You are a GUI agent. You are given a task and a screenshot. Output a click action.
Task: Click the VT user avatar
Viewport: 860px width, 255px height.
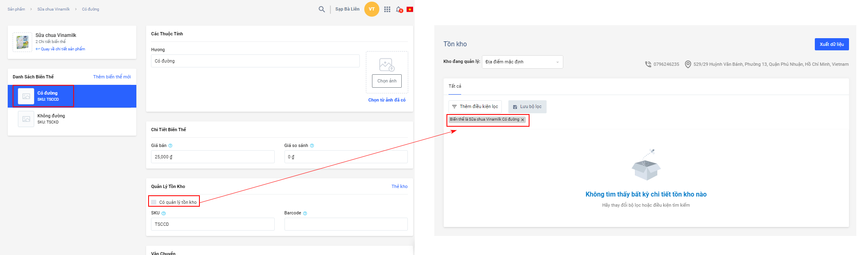point(371,9)
